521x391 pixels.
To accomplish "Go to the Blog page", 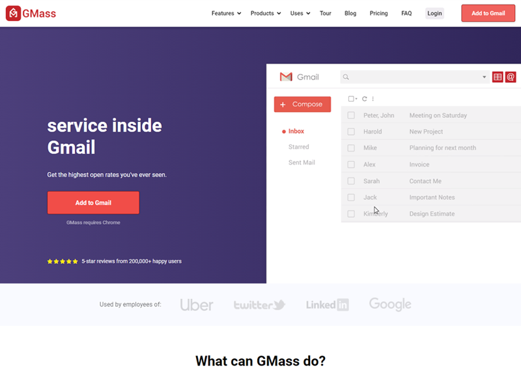I will click(x=350, y=13).
